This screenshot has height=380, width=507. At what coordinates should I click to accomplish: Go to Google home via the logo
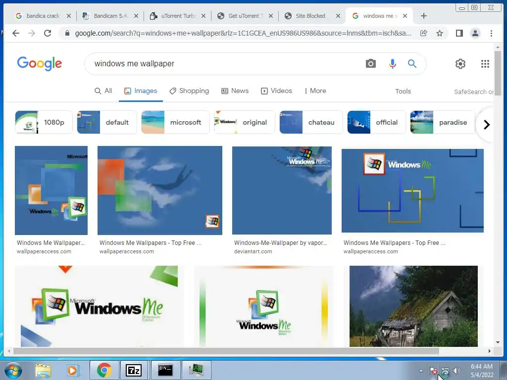40,63
